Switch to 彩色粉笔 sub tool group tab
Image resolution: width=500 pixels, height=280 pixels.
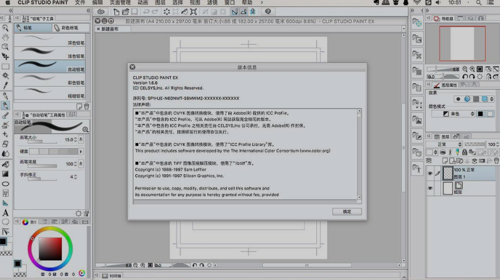pos(70,28)
